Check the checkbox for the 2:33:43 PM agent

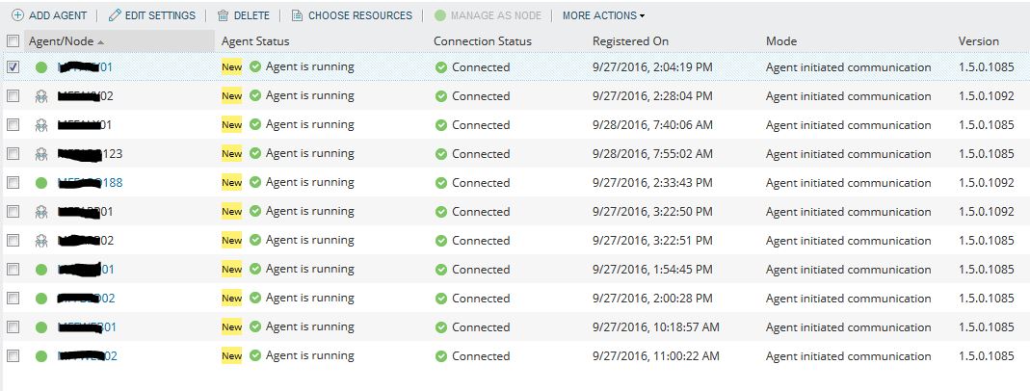tap(13, 182)
